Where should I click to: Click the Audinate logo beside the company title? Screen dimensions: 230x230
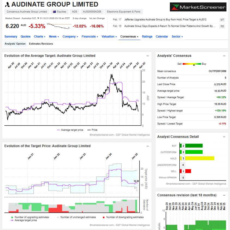7,5
